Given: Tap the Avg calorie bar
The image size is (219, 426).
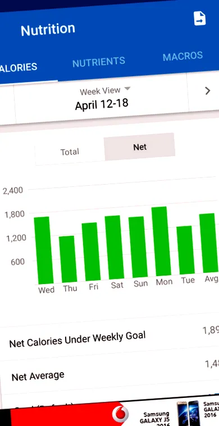Looking at the screenshot, I should coord(209,243).
